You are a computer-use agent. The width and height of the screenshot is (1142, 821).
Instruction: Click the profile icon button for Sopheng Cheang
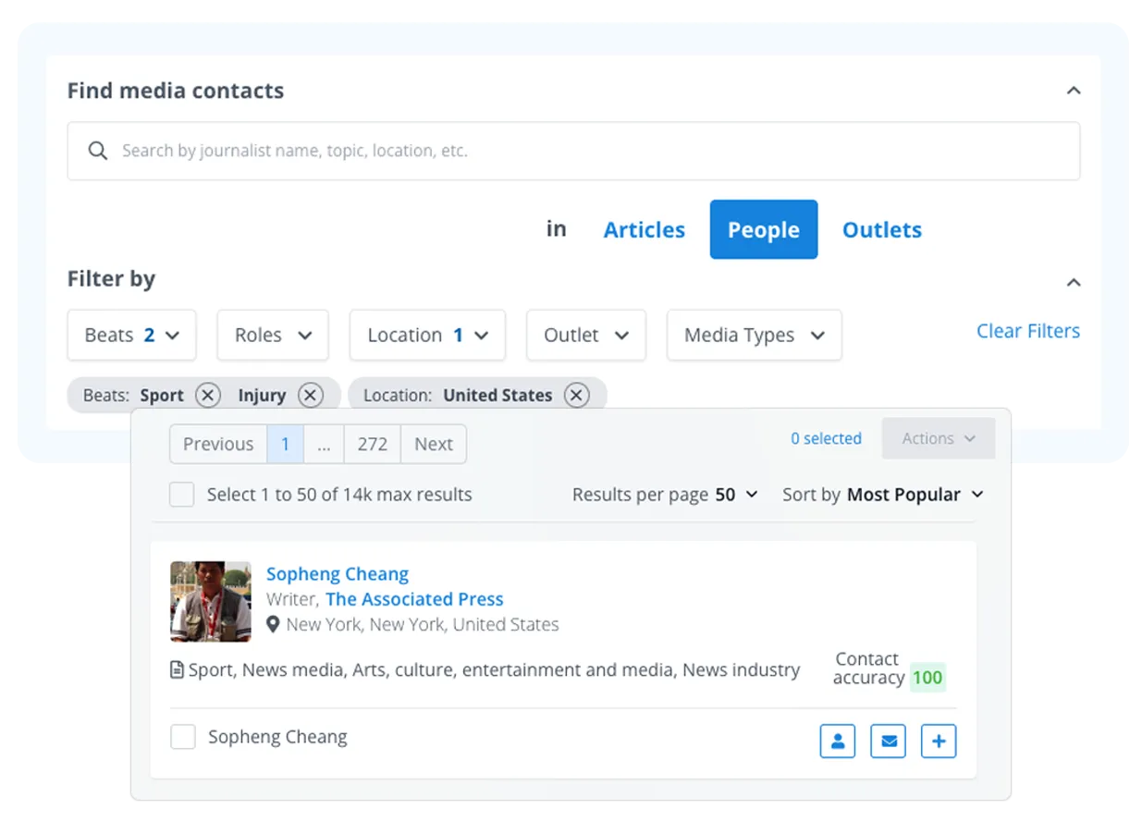(837, 741)
